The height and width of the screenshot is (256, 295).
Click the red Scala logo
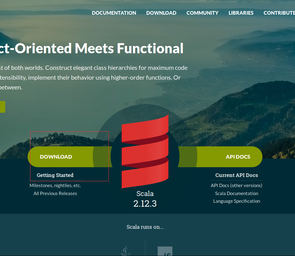(x=145, y=151)
